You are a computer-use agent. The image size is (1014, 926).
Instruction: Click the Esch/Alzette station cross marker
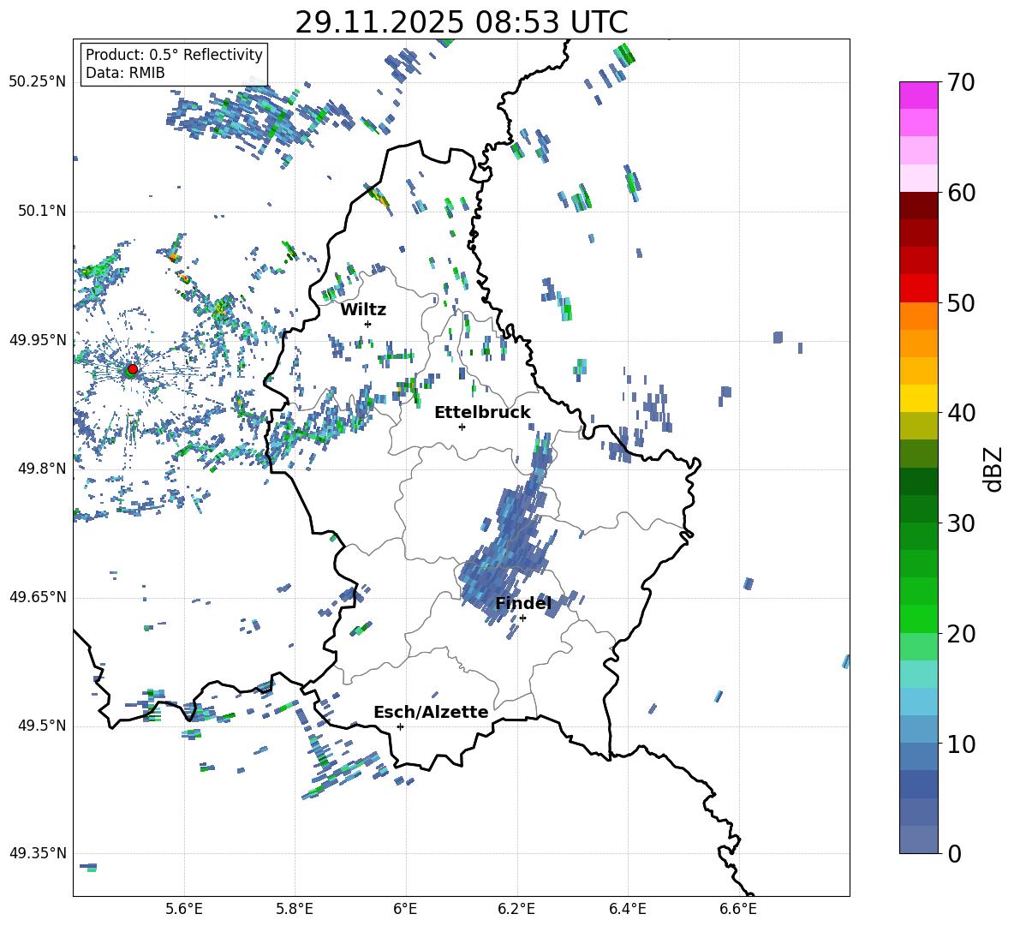tap(400, 726)
